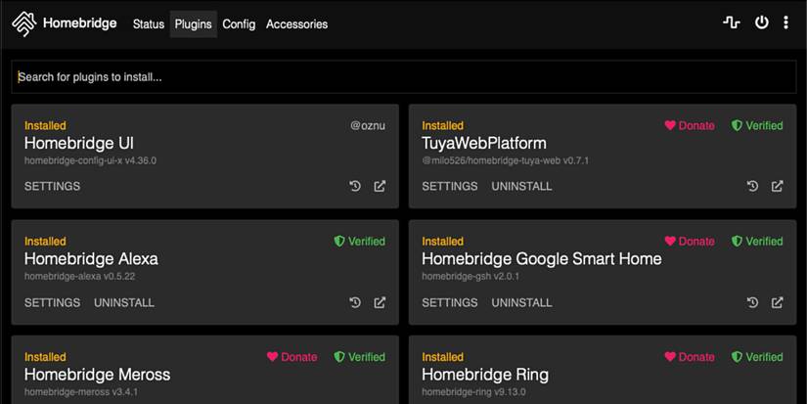The width and height of the screenshot is (807, 404).
Task: View Homebridge Google Smart Home version history
Action: (x=752, y=302)
